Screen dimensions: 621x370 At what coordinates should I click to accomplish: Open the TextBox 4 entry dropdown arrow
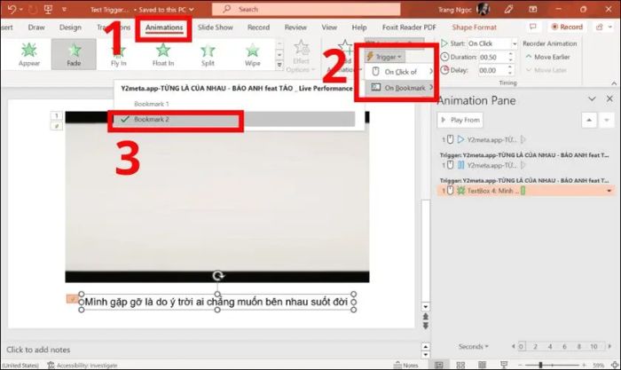[x=609, y=191]
